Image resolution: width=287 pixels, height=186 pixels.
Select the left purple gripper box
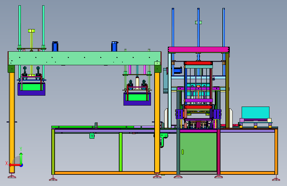[x=31, y=93]
